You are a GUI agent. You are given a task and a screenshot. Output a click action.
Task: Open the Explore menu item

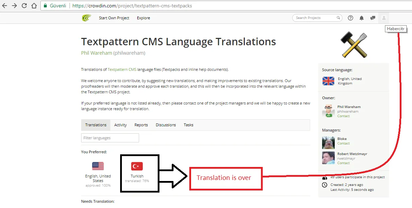point(143,18)
